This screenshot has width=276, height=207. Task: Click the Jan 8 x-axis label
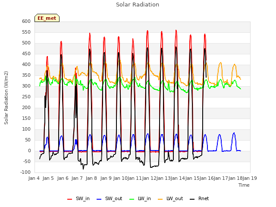pos(91,178)
